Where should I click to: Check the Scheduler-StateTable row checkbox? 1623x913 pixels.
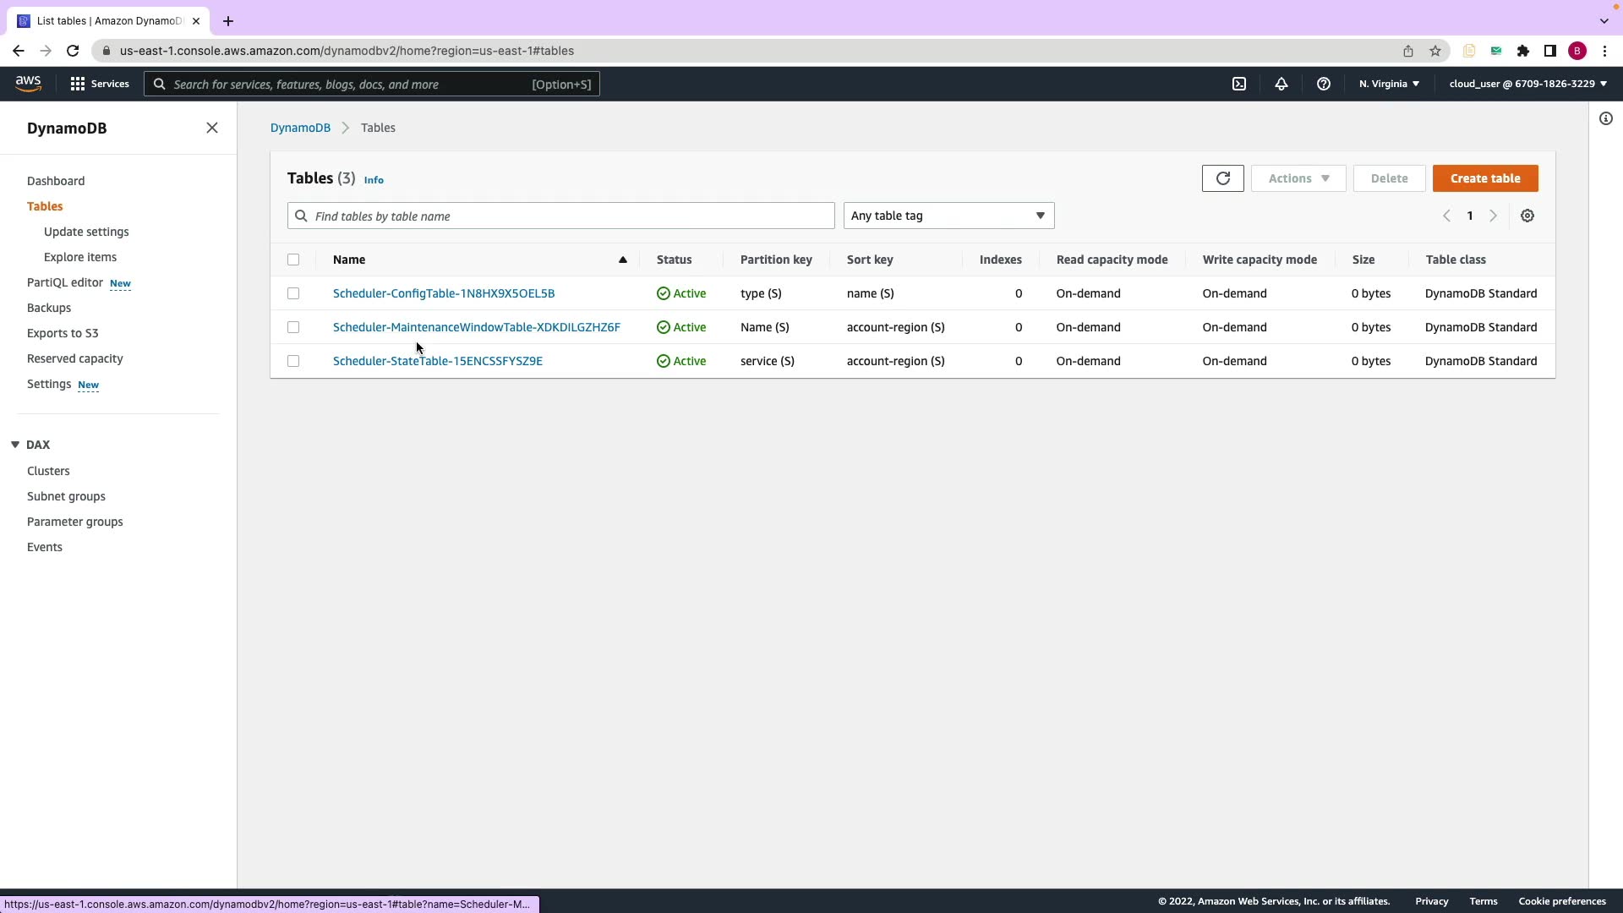tap(293, 361)
